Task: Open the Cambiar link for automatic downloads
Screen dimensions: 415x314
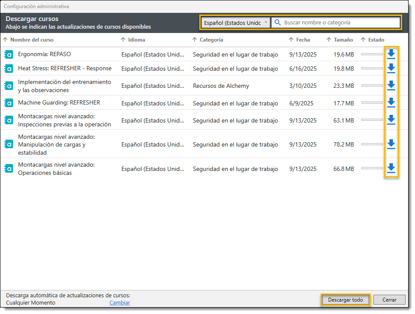Action: (120, 303)
